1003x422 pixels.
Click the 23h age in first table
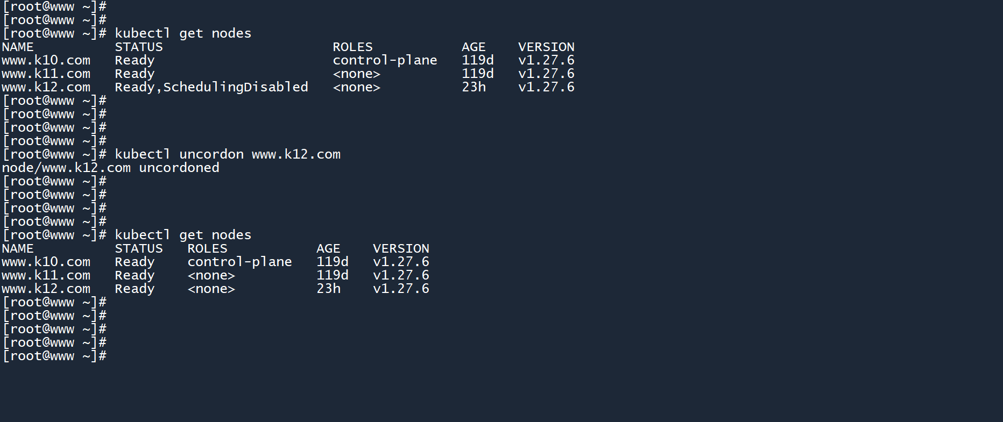474,87
